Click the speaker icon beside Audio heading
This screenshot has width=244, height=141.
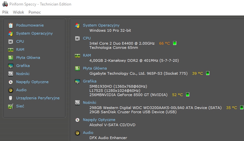coord(77,133)
